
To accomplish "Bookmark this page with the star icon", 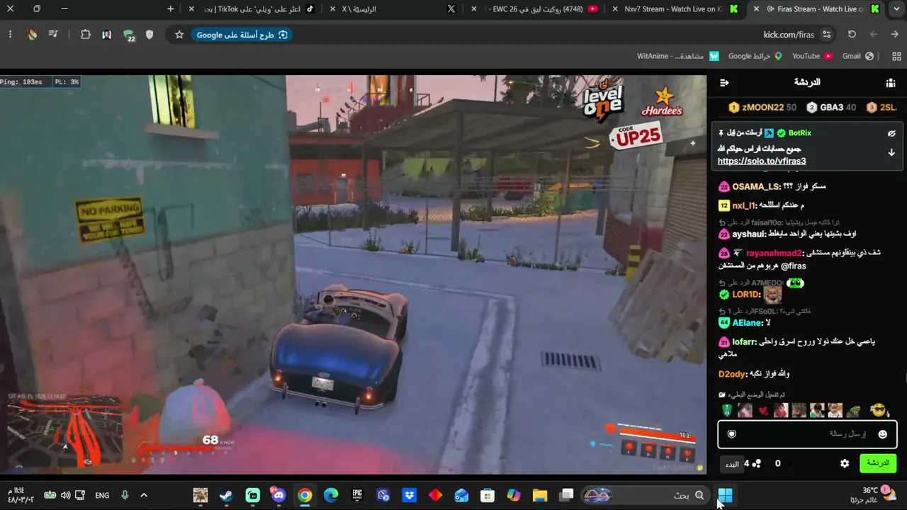I will 179,35.
